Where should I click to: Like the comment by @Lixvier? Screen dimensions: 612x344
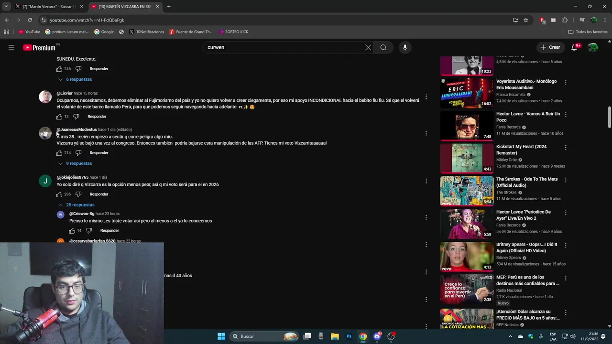pyautogui.click(x=59, y=117)
